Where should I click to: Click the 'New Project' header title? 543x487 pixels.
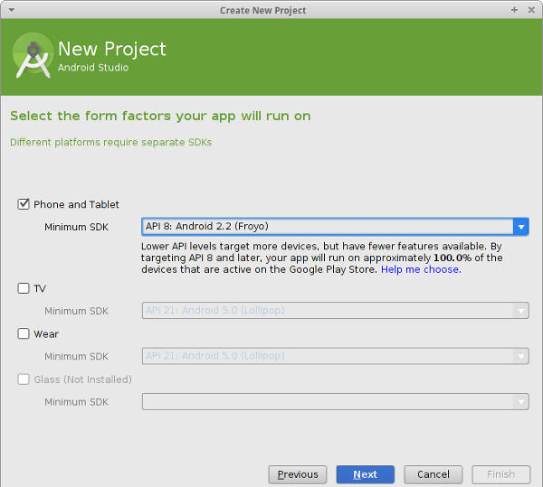point(112,49)
